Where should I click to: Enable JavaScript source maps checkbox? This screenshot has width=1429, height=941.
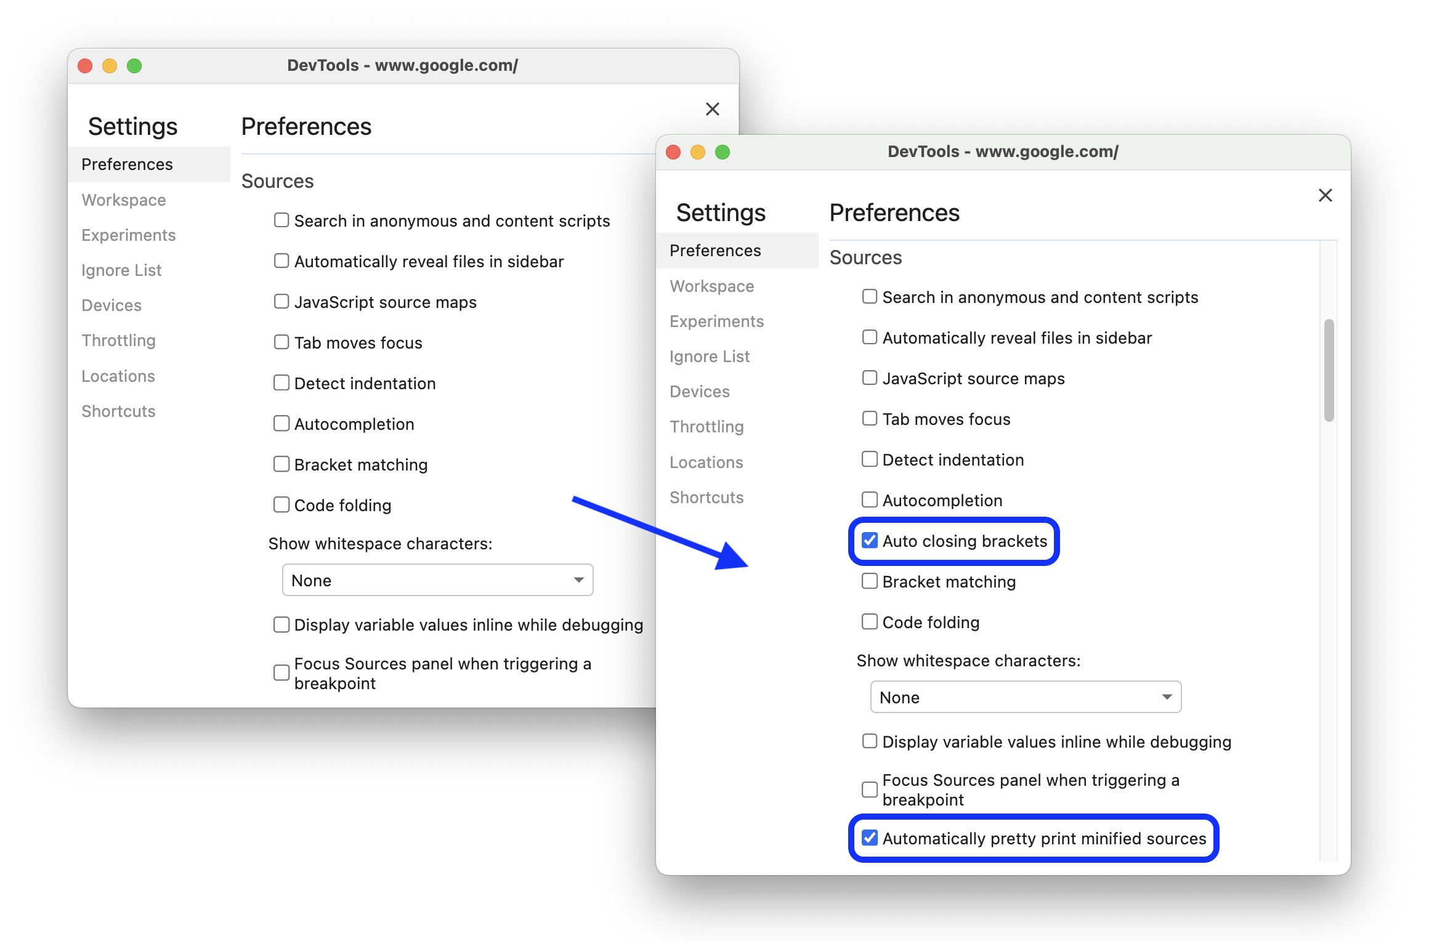point(869,377)
